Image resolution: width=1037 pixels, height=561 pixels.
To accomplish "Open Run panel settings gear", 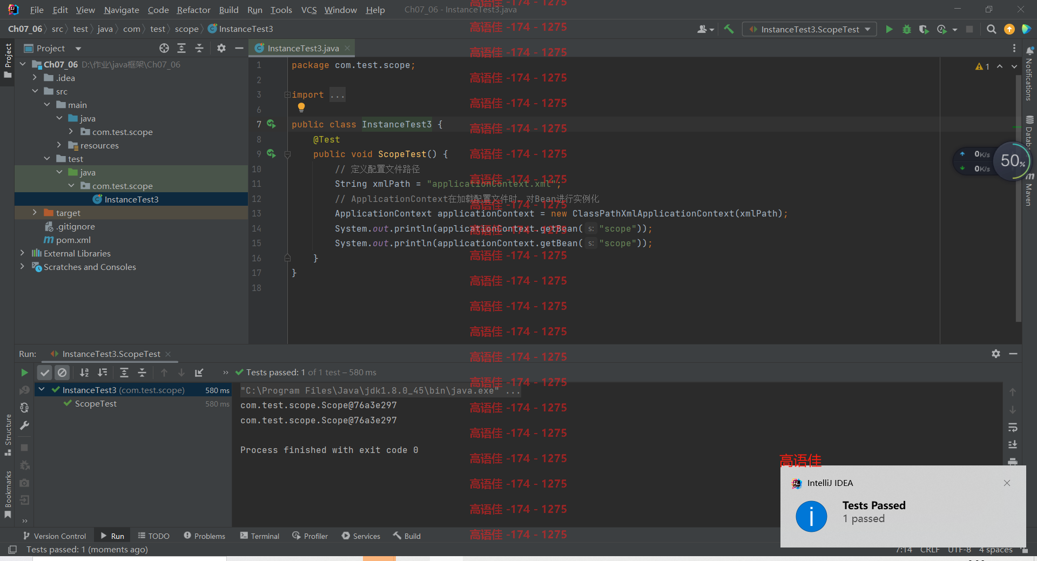I will 996,354.
